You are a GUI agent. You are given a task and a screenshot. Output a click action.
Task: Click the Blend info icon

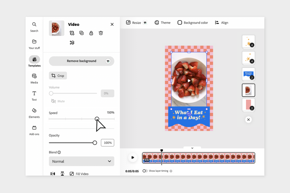pyautogui.click(x=59, y=152)
